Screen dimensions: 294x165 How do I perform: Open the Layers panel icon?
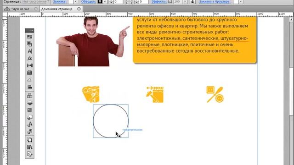point(29,103)
